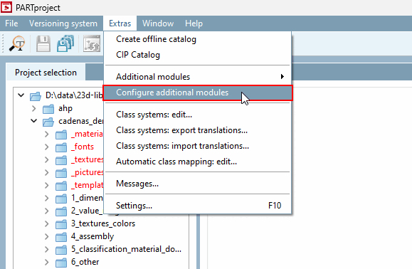
Task: Click the 1_dimen folder icon
Action: 61,199
